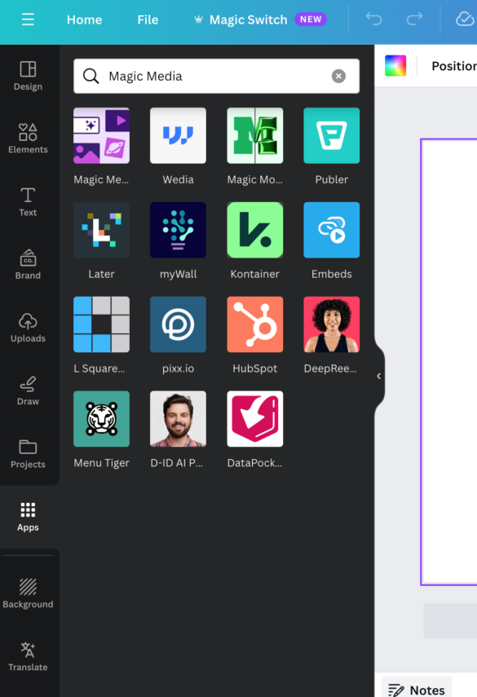The height and width of the screenshot is (697, 477).
Task: Check cloud save status icon
Action: (465, 19)
